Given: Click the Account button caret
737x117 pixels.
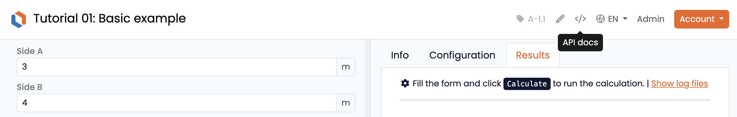Looking at the screenshot, I should coord(721,19).
